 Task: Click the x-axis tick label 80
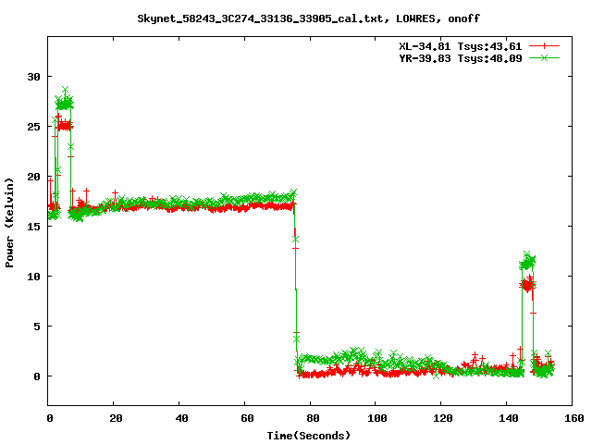[x=313, y=418]
